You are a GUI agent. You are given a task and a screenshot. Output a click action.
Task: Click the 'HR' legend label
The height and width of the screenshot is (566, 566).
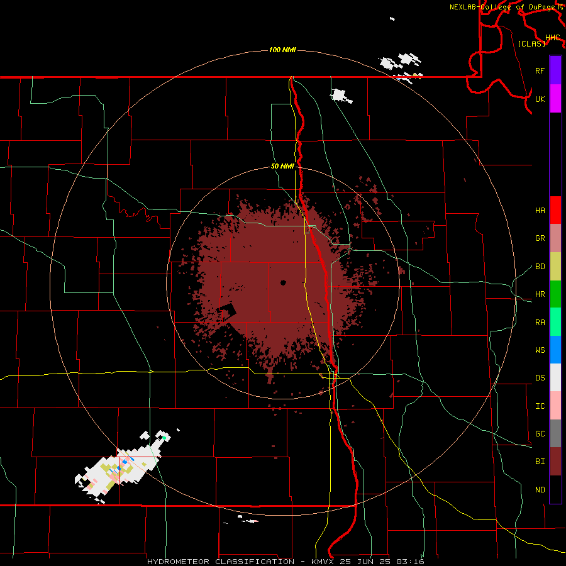click(540, 294)
